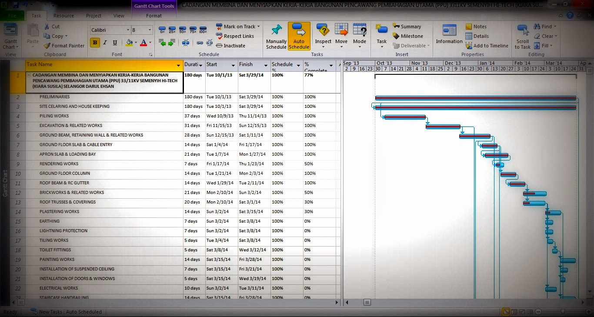
Task: Open the Gantt Chart Tools Format tab
Action: (x=154, y=15)
